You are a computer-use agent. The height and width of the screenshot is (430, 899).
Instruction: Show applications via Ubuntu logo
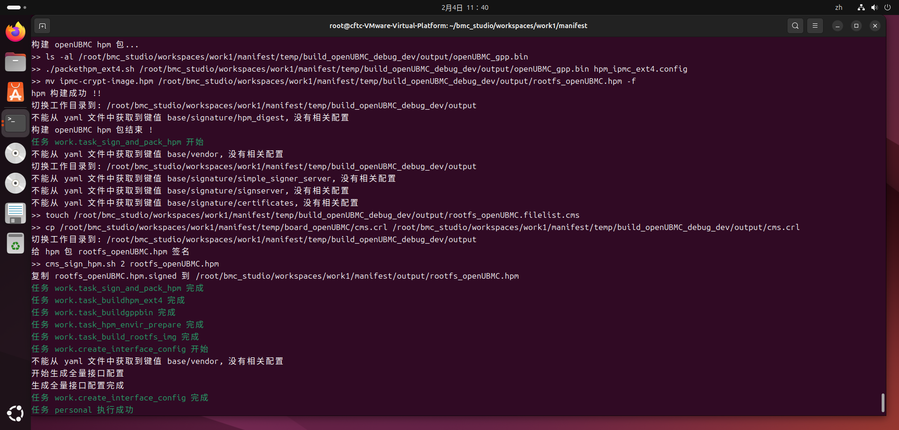15,413
